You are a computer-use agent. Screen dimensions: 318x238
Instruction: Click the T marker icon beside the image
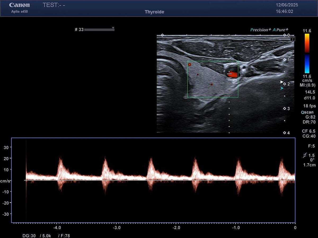[293, 39]
